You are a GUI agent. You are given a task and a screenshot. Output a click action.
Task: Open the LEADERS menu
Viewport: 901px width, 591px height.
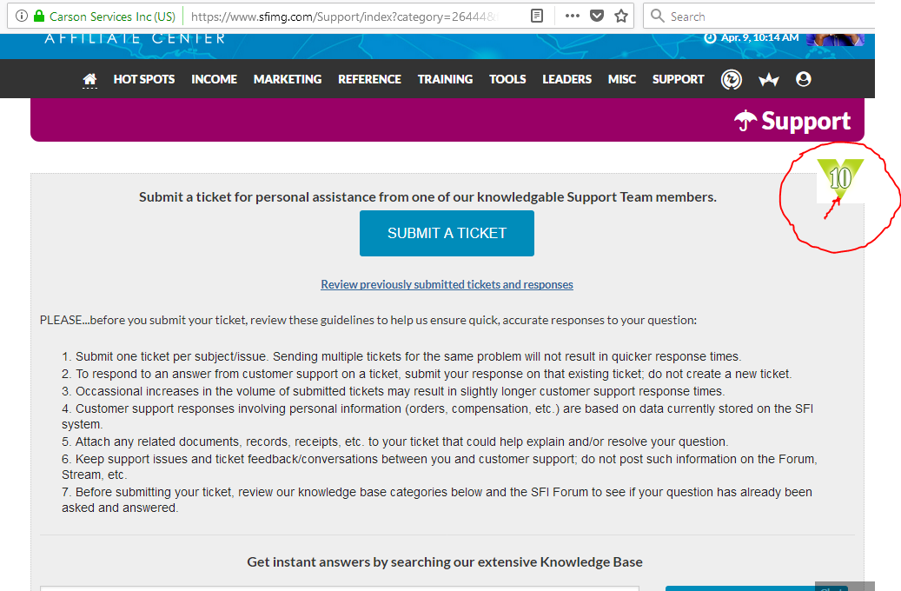coord(567,79)
